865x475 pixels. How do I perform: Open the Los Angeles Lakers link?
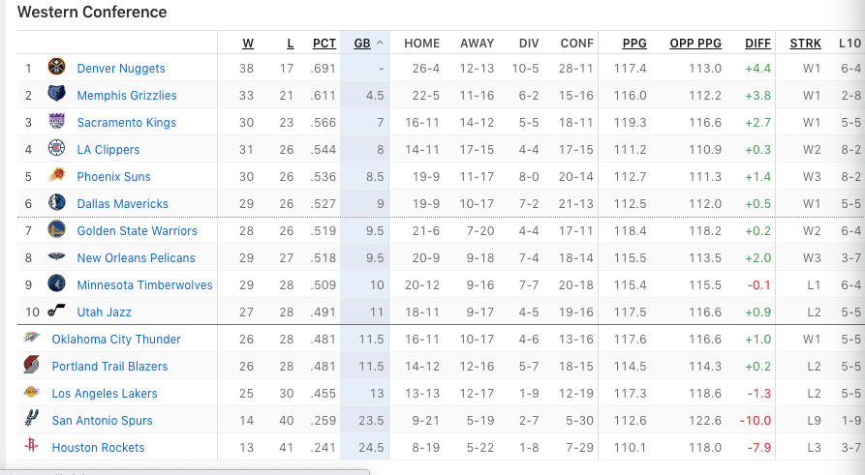pyautogui.click(x=105, y=394)
